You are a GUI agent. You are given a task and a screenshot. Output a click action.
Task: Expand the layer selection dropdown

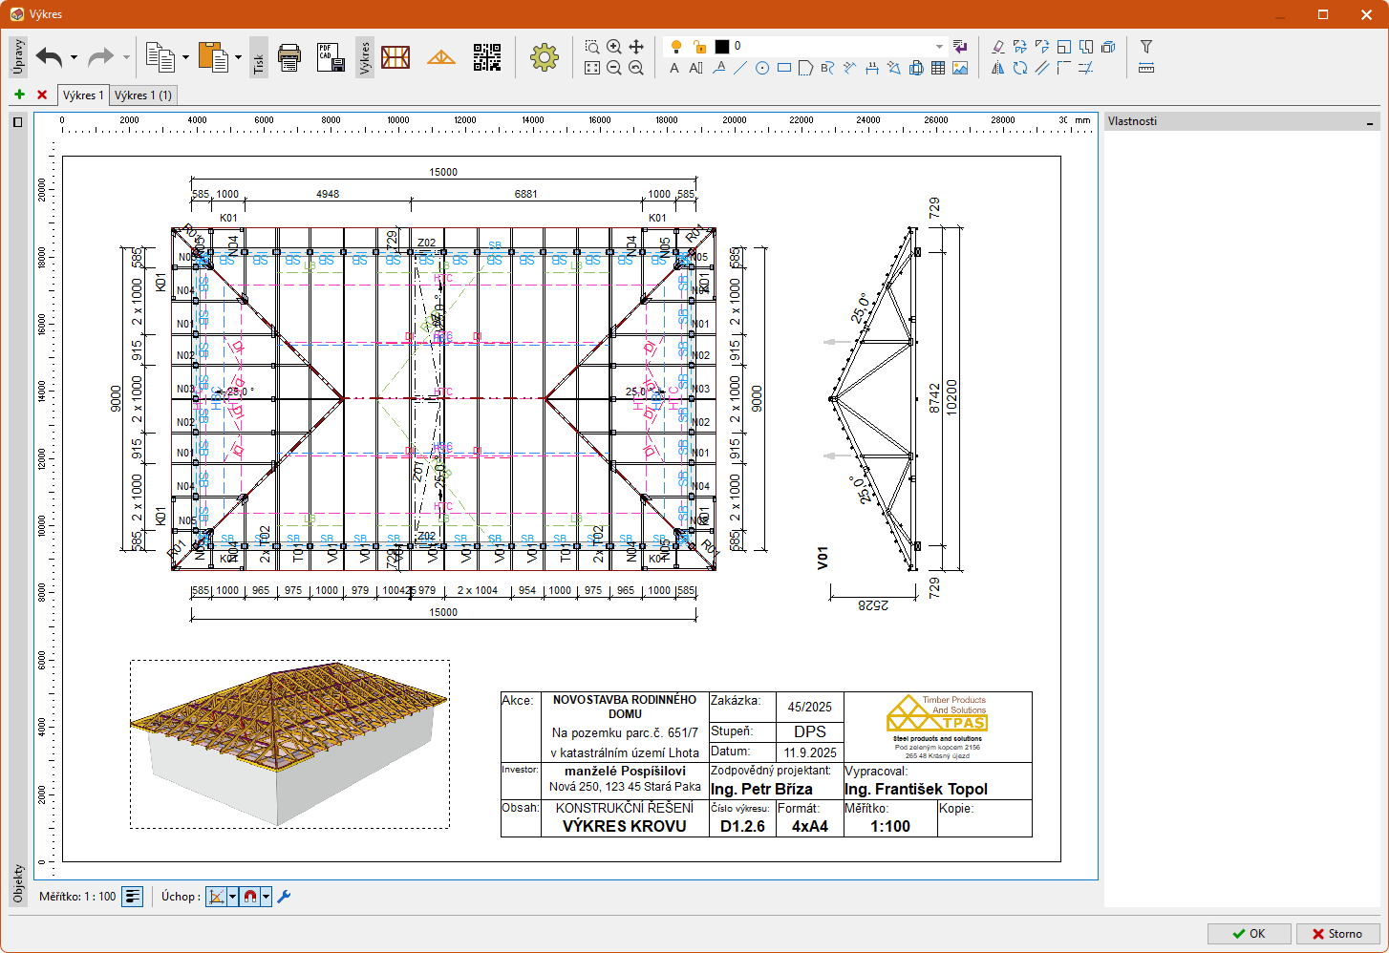pyautogui.click(x=939, y=47)
